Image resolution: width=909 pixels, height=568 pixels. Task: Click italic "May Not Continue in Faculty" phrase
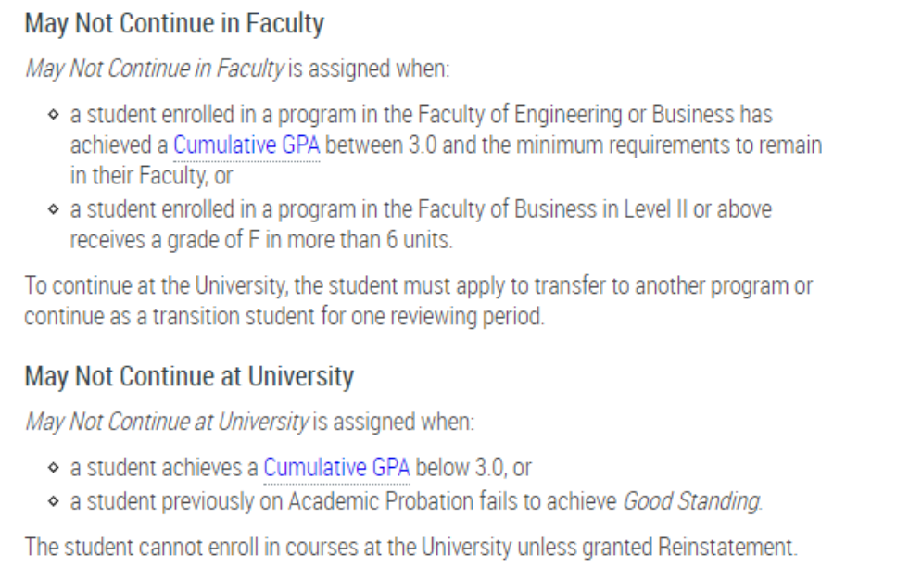point(155,69)
